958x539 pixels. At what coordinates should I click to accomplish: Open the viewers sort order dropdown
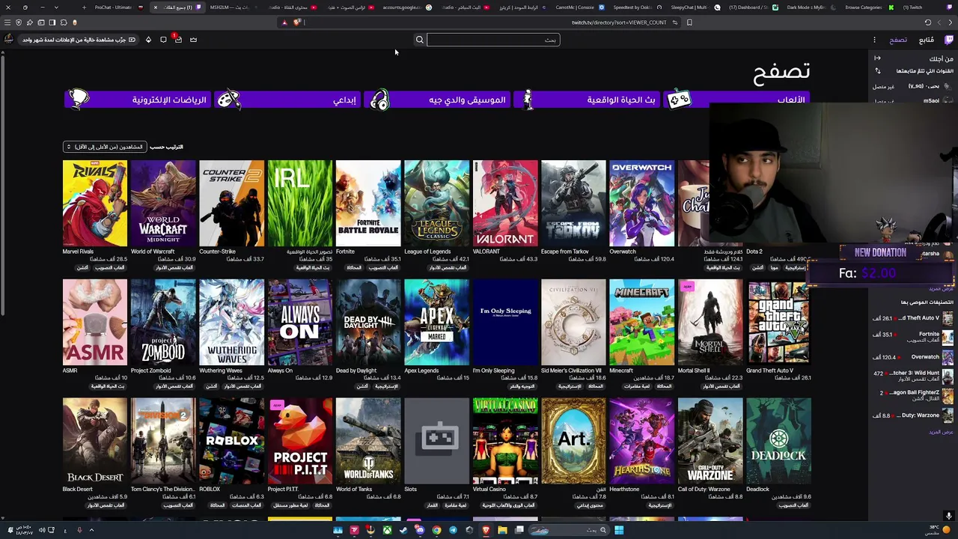(104, 147)
